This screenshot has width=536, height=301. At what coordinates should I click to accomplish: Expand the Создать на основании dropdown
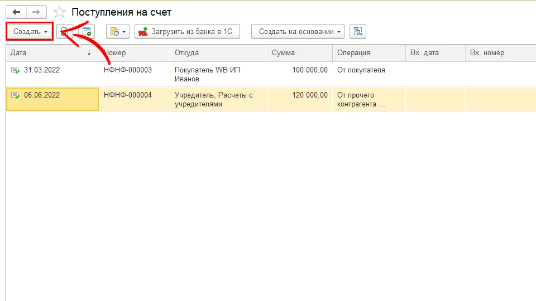tap(300, 32)
